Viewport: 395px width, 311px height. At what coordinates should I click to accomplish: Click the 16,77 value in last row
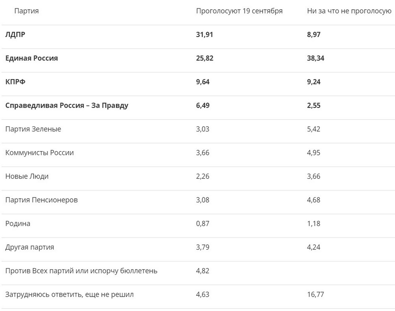(315, 295)
